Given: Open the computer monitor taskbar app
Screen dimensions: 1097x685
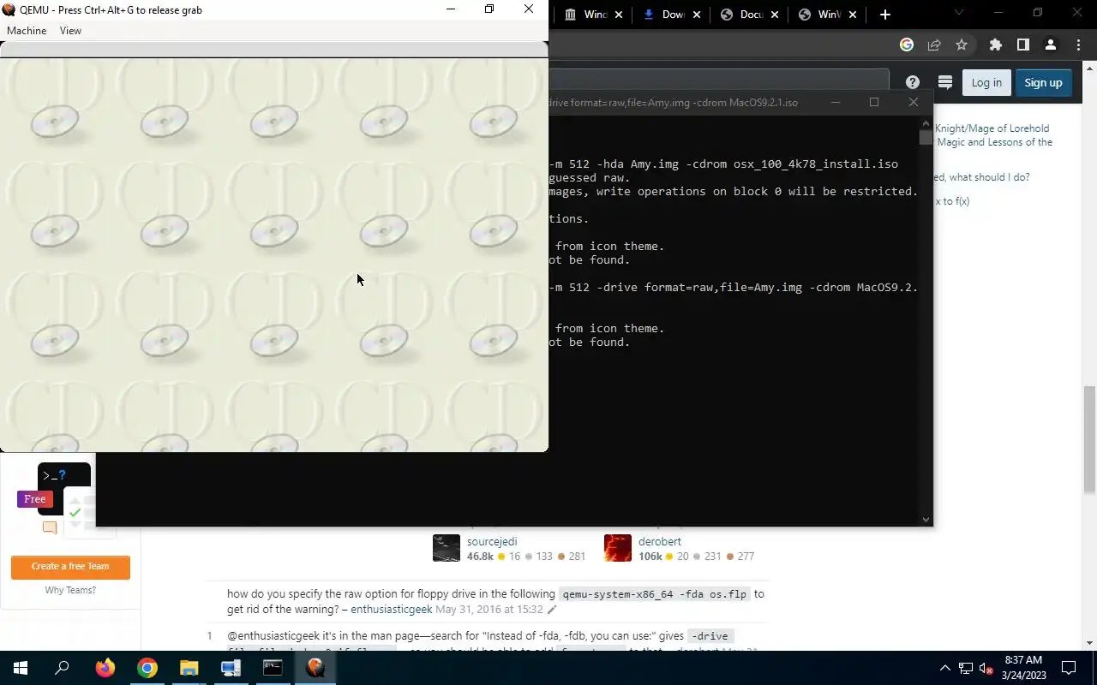Looking at the screenshot, I should pyautogui.click(x=231, y=668).
